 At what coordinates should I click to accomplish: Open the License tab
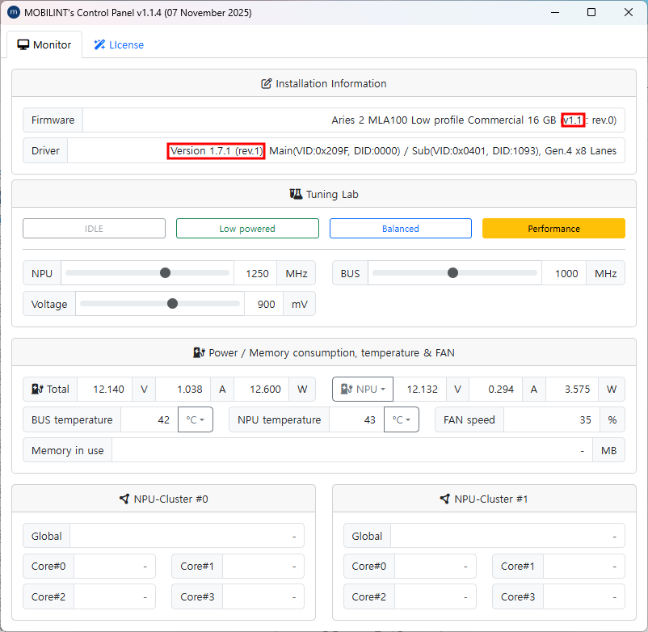pos(119,45)
